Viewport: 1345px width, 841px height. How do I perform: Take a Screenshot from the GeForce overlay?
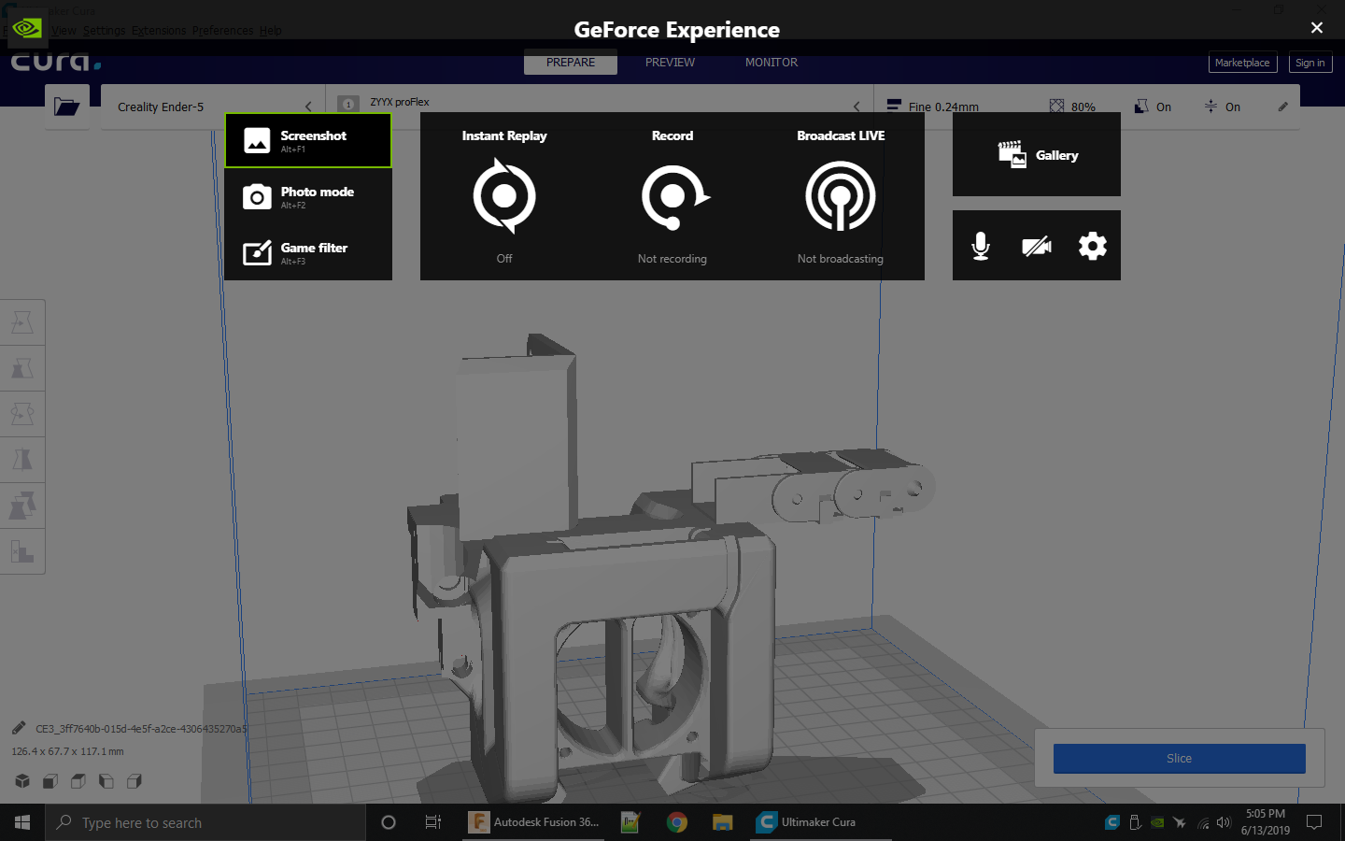click(x=308, y=140)
